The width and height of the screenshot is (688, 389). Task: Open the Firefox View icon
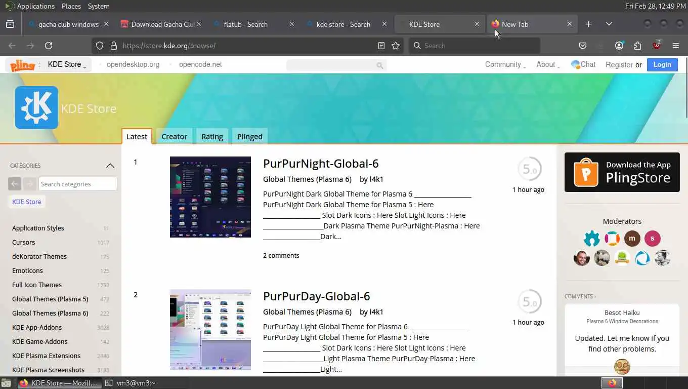(x=10, y=24)
